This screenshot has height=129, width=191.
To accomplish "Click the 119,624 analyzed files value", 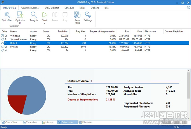I will click(170, 91).
